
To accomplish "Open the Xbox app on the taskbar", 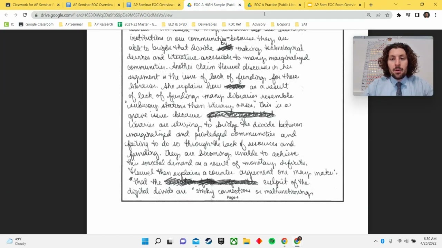I will coord(234,241).
